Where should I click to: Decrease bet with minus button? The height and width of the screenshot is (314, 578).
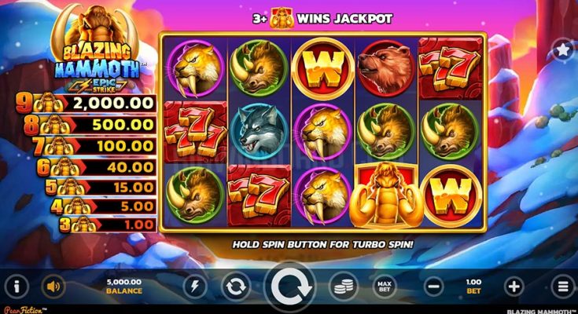tap(433, 286)
